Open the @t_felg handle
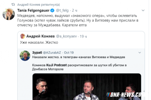 tap(62, 10)
